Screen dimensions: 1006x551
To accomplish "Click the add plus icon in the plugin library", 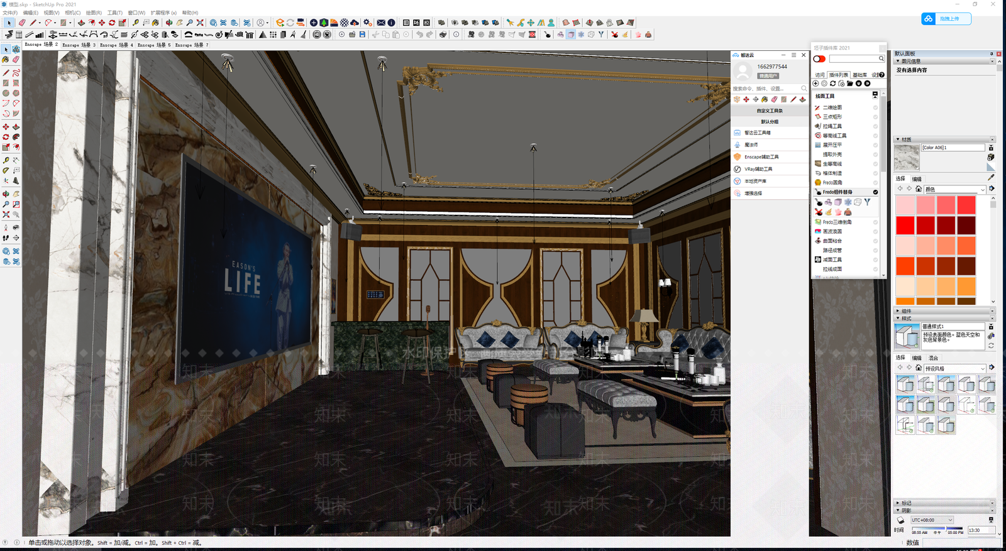I will coord(816,84).
